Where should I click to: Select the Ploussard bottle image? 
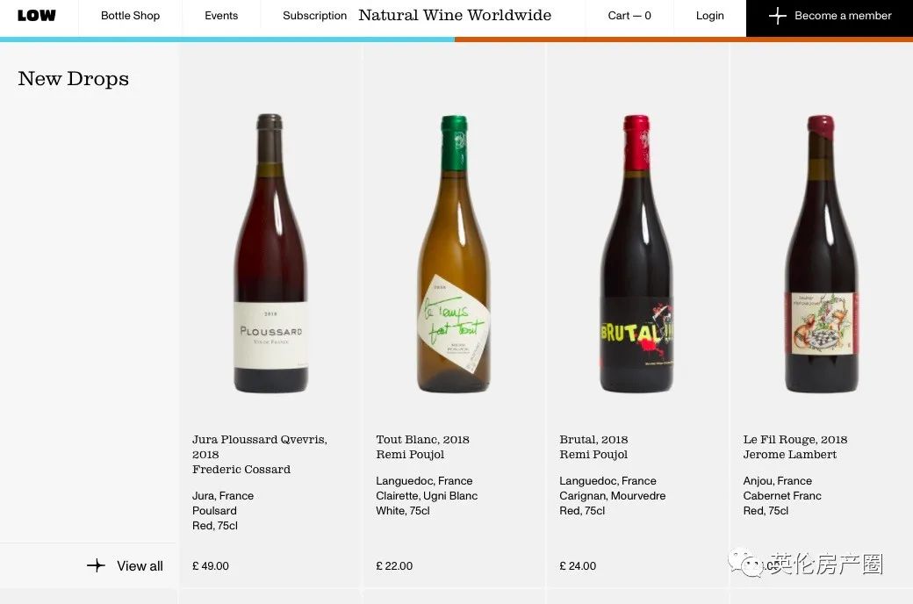coord(270,253)
